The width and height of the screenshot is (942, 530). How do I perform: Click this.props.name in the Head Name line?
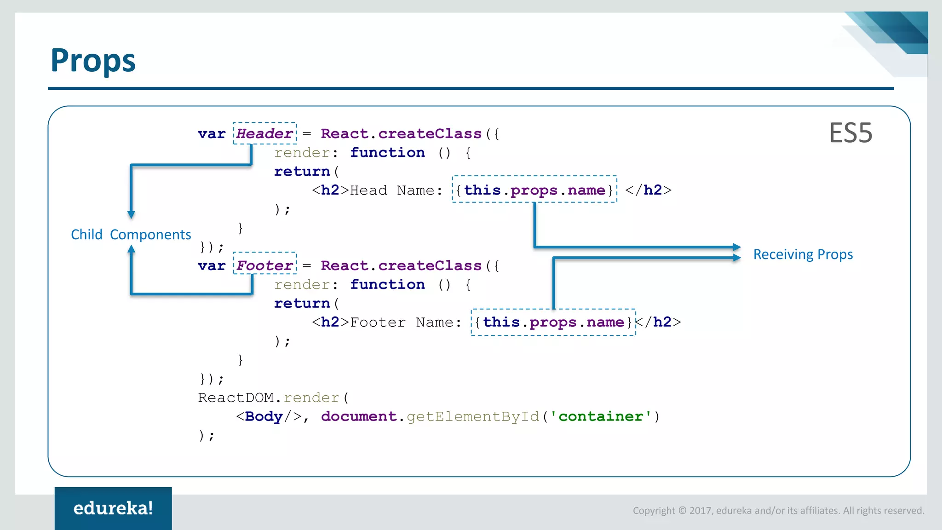click(x=534, y=190)
